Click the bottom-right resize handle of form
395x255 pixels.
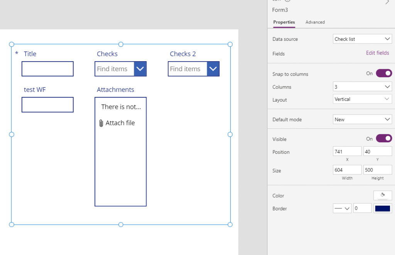[x=230, y=225]
